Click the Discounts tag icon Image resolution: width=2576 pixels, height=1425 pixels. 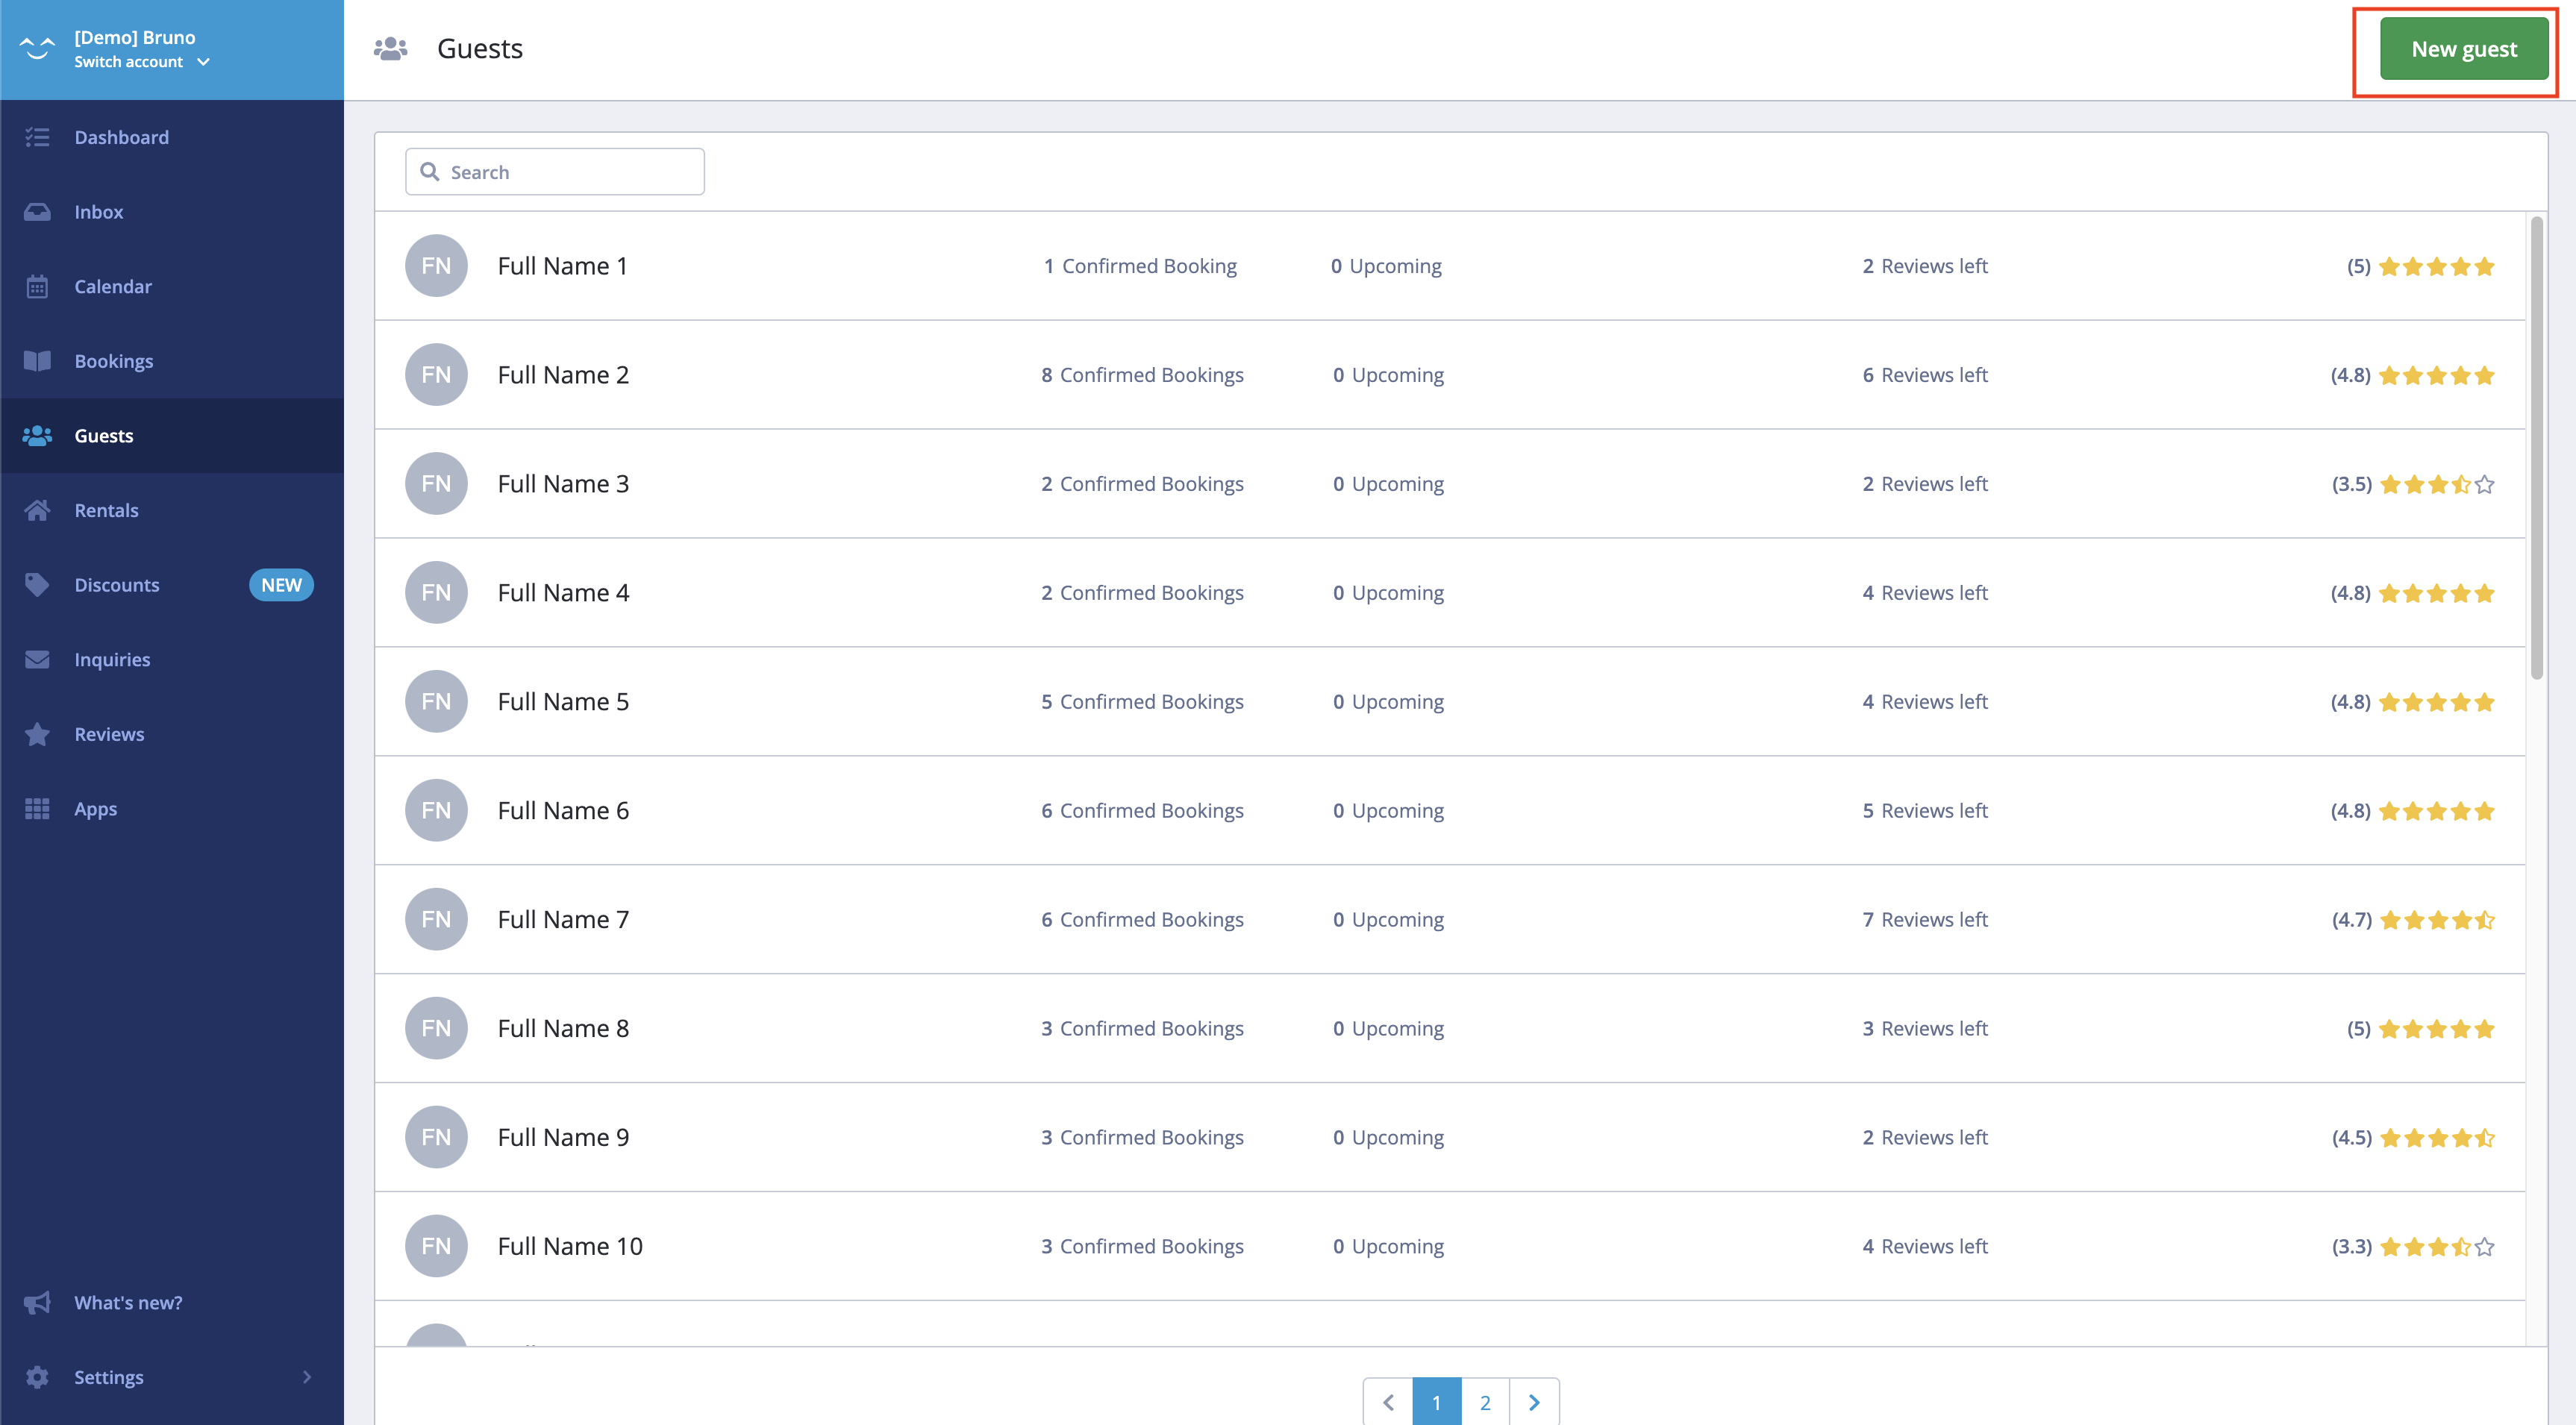pos(37,585)
